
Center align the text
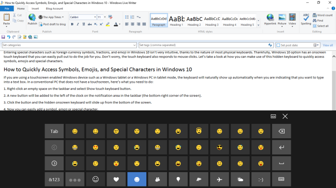coord(132,24)
